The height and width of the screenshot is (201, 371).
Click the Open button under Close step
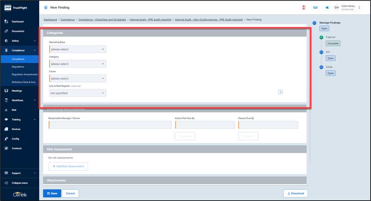point(331,73)
